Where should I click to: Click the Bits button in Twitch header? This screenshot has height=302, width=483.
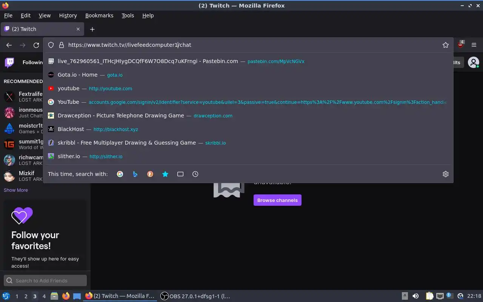click(x=457, y=62)
